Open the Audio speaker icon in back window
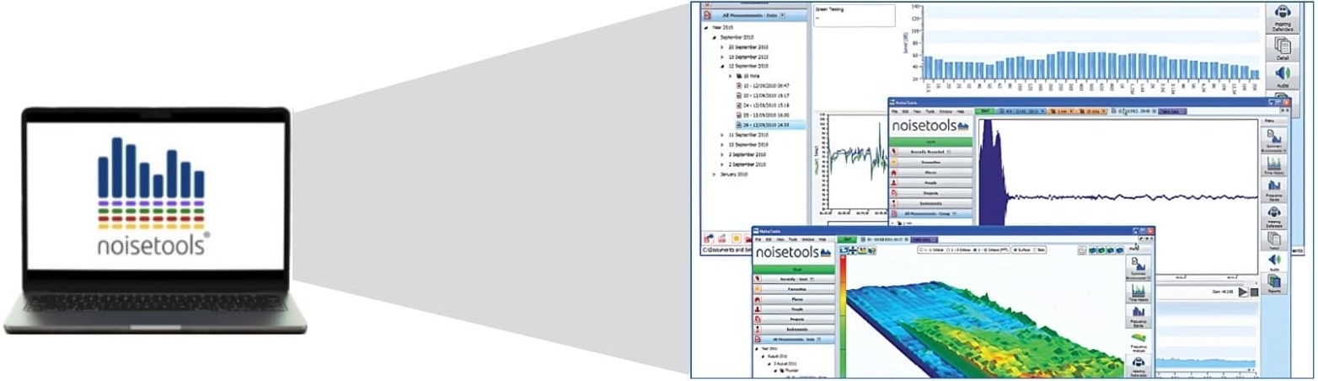1318x381 pixels. (1283, 76)
